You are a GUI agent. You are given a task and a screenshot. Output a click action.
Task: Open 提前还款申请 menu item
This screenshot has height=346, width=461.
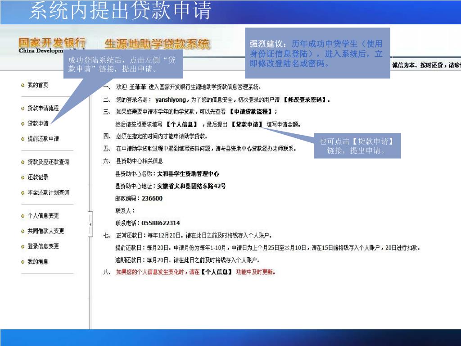[x=43, y=139]
